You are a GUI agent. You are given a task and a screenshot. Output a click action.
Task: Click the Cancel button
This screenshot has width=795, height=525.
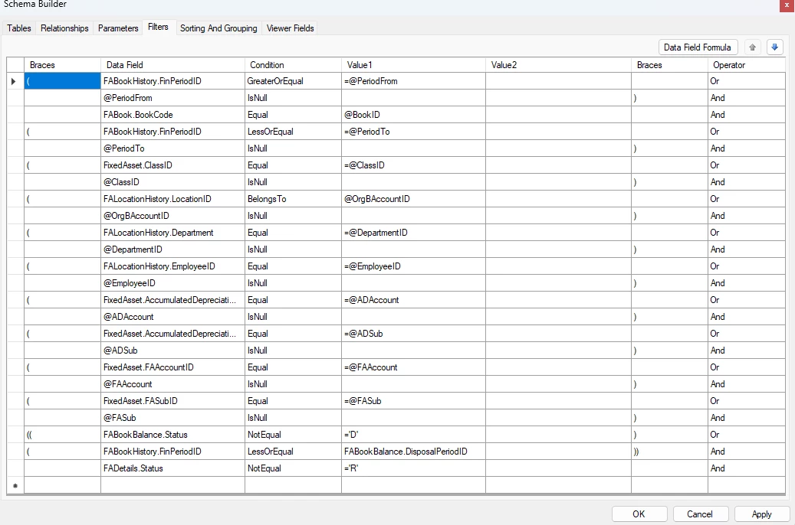coord(700,514)
